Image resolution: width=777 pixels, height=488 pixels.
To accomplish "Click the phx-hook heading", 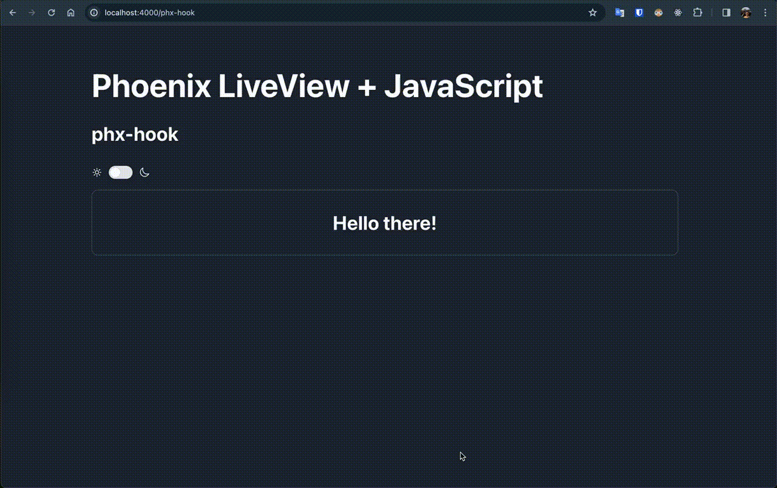I will coord(135,134).
